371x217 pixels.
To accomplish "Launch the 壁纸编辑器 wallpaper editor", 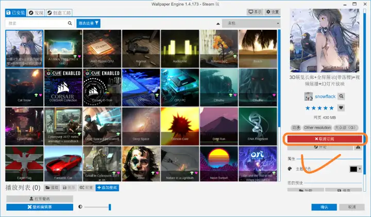I will click(x=40, y=207).
